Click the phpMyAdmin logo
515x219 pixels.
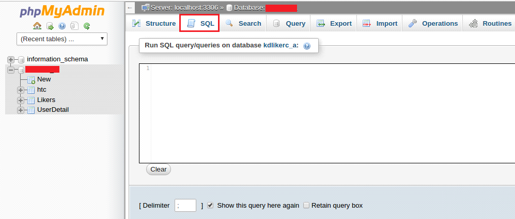62,11
